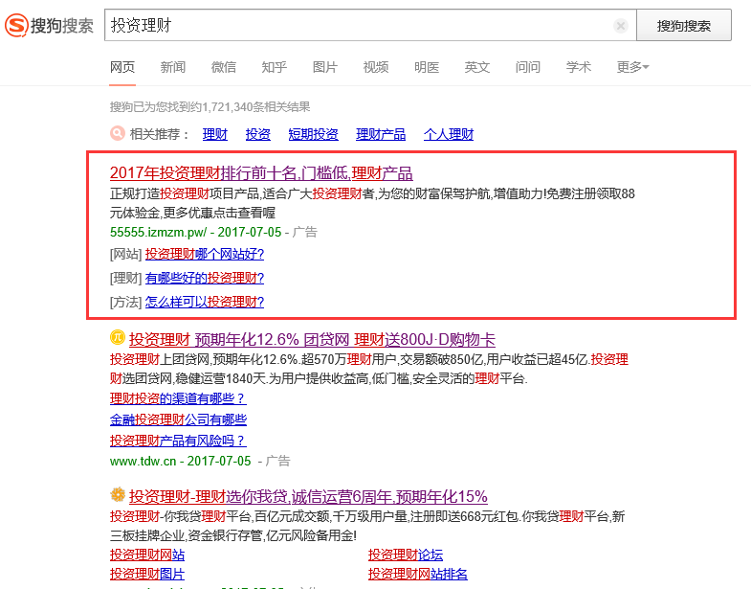Go to the 视频 tab
Viewport: 751px width, 589px height.
point(376,67)
